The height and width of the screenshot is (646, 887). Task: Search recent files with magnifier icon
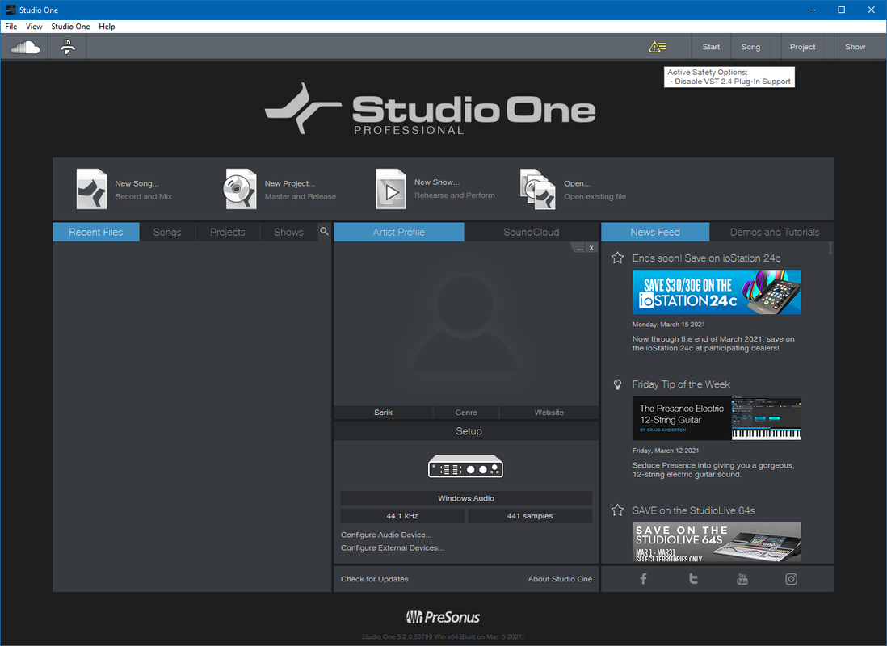click(324, 231)
